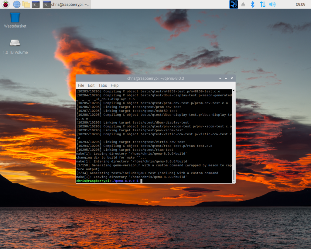
Task: Click the '[1/150] Generating qemu-version.h' line
Action: (154, 167)
